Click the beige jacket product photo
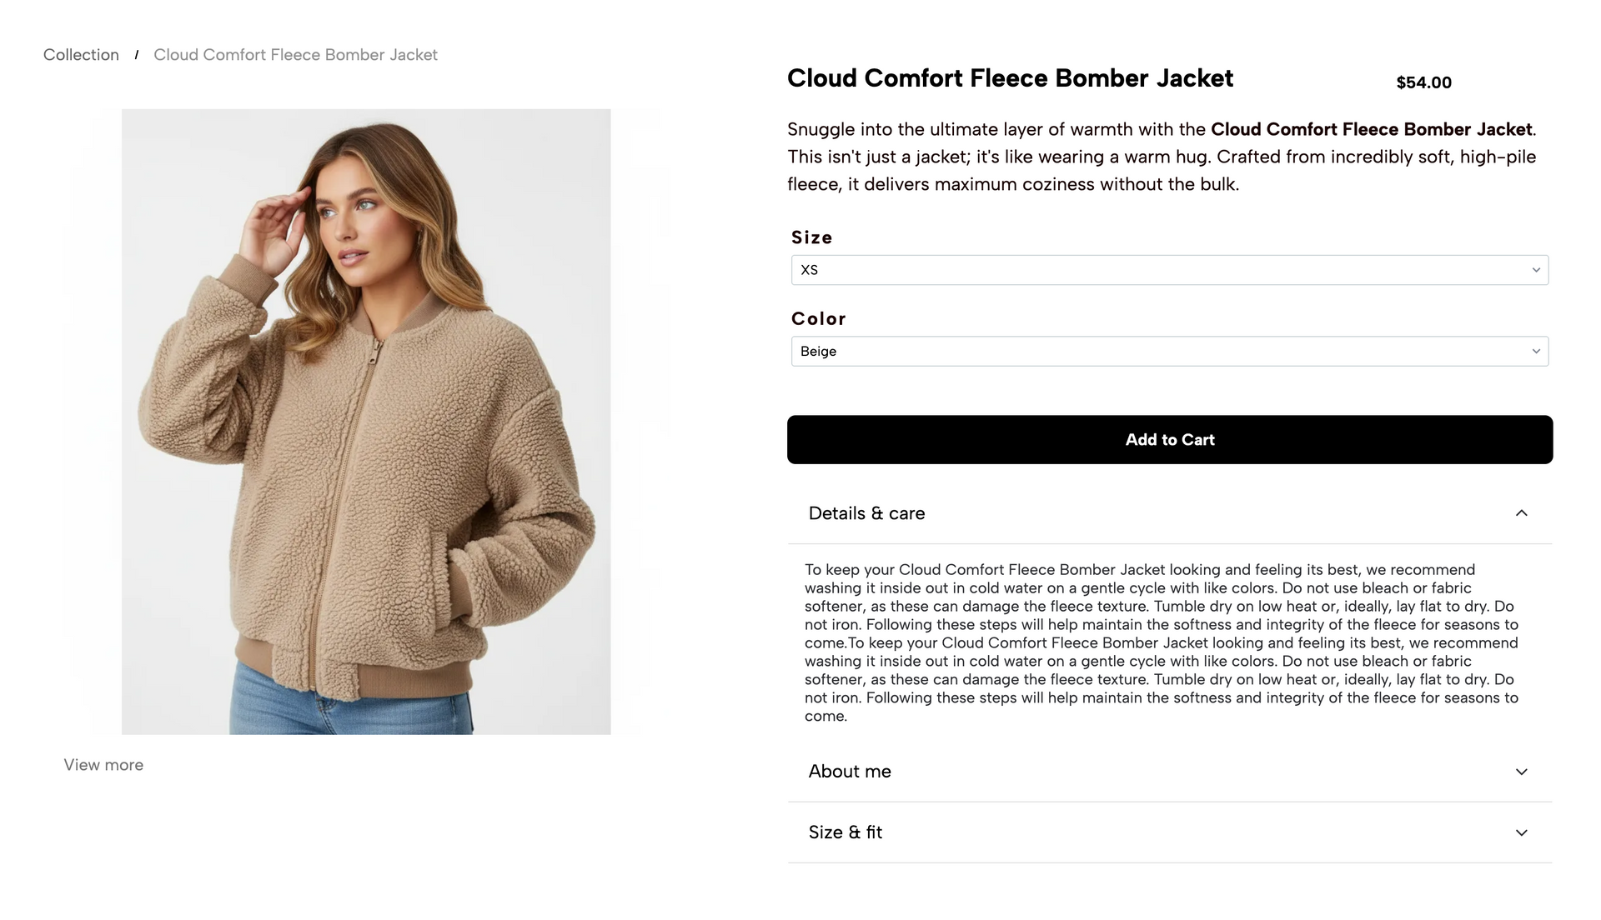1601x920 pixels. (x=366, y=421)
